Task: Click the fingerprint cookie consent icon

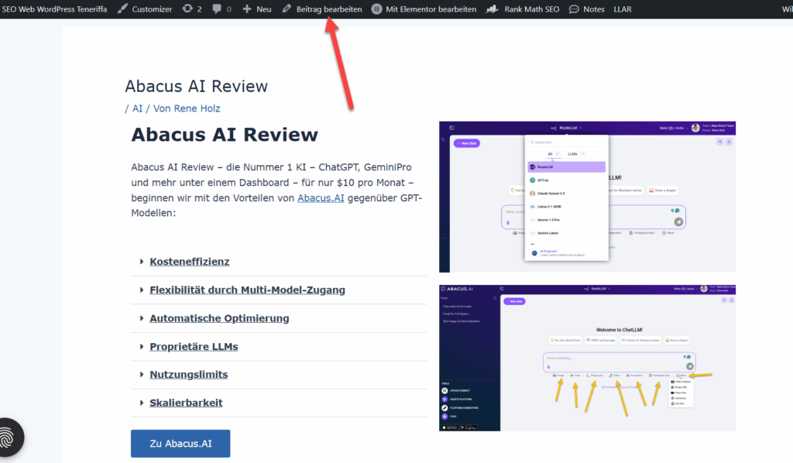Action: pos(7,437)
